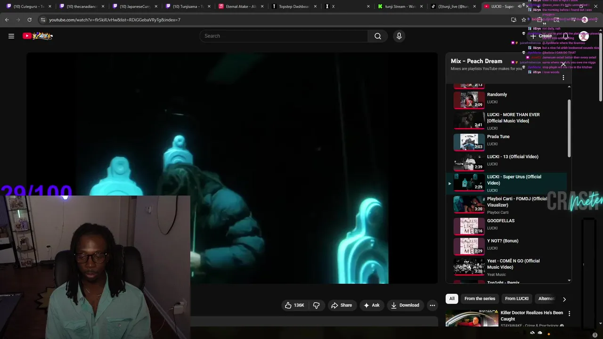Image resolution: width=603 pixels, height=339 pixels.
Task: Open more actions ellipsis below video
Action: coord(432,305)
